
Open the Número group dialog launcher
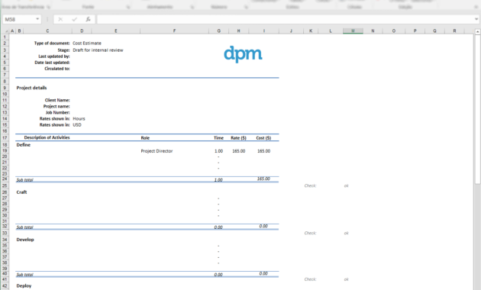point(246,7)
